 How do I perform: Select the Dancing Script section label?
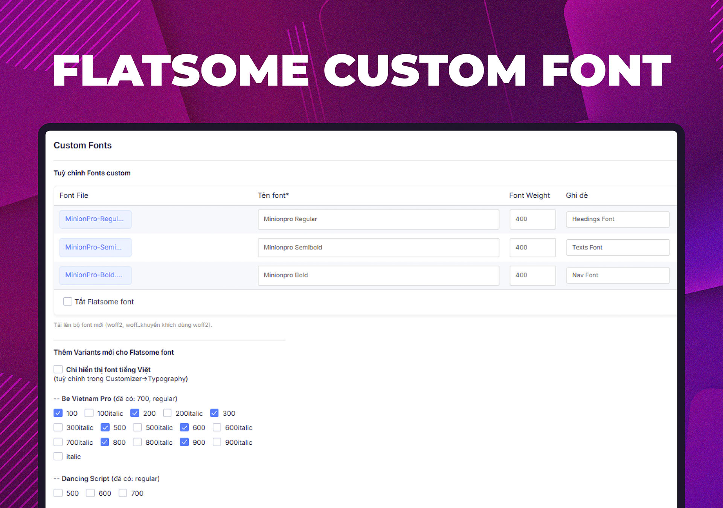(x=107, y=479)
